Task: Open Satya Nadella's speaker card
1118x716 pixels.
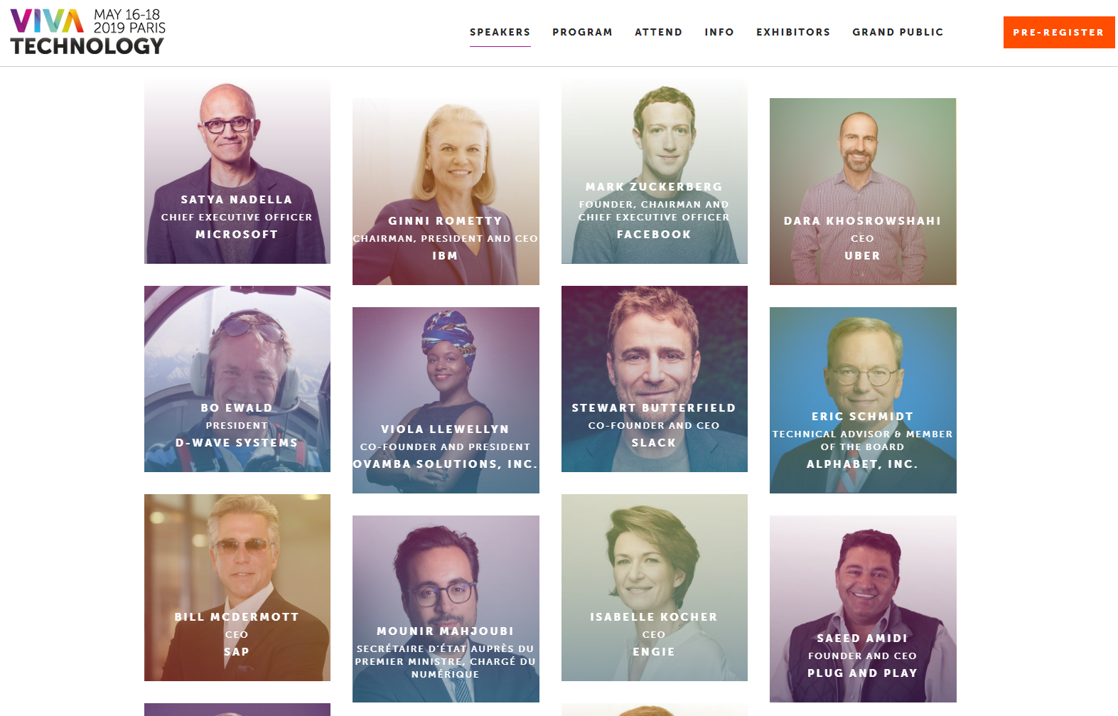Action: click(237, 171)
